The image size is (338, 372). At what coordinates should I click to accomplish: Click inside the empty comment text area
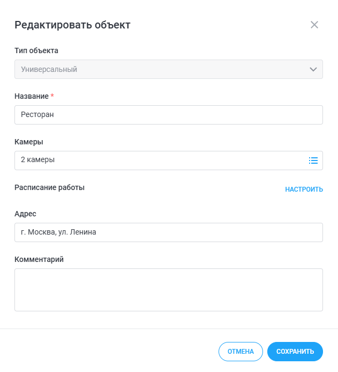click(x=168, y=290)
